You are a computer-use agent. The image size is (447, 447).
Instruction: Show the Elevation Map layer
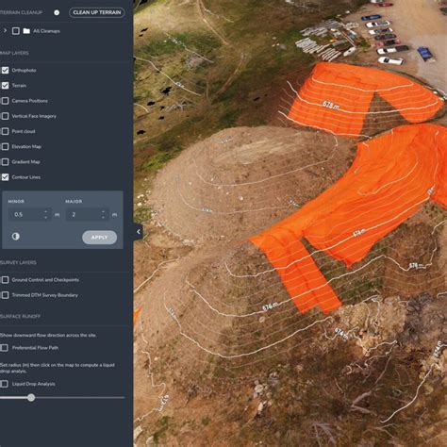[x=5, y=146]
